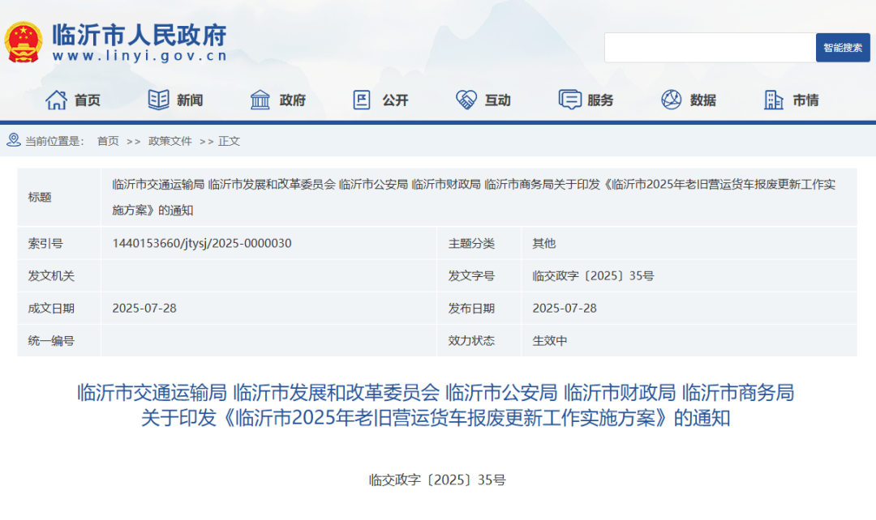This screenshot has width=876, height=520.
Task: Click the centered 临交政字〔2025〕35号 line
Action: (x=437, y=480)
